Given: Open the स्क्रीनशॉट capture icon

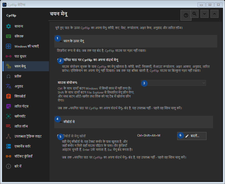Looking at the screenshot, I should pos(8,116).
